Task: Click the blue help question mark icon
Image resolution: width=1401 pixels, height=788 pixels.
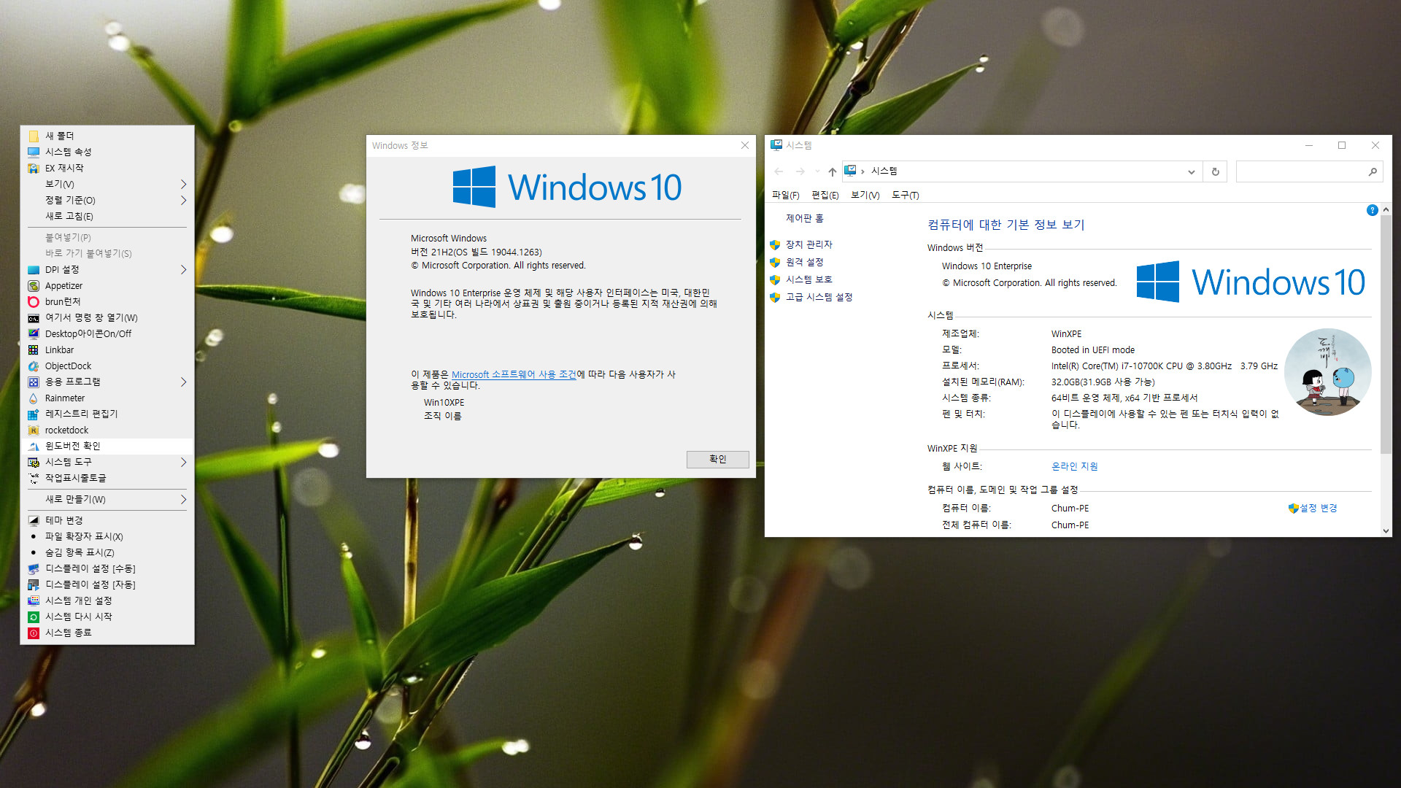Action: pos(1372,210)
